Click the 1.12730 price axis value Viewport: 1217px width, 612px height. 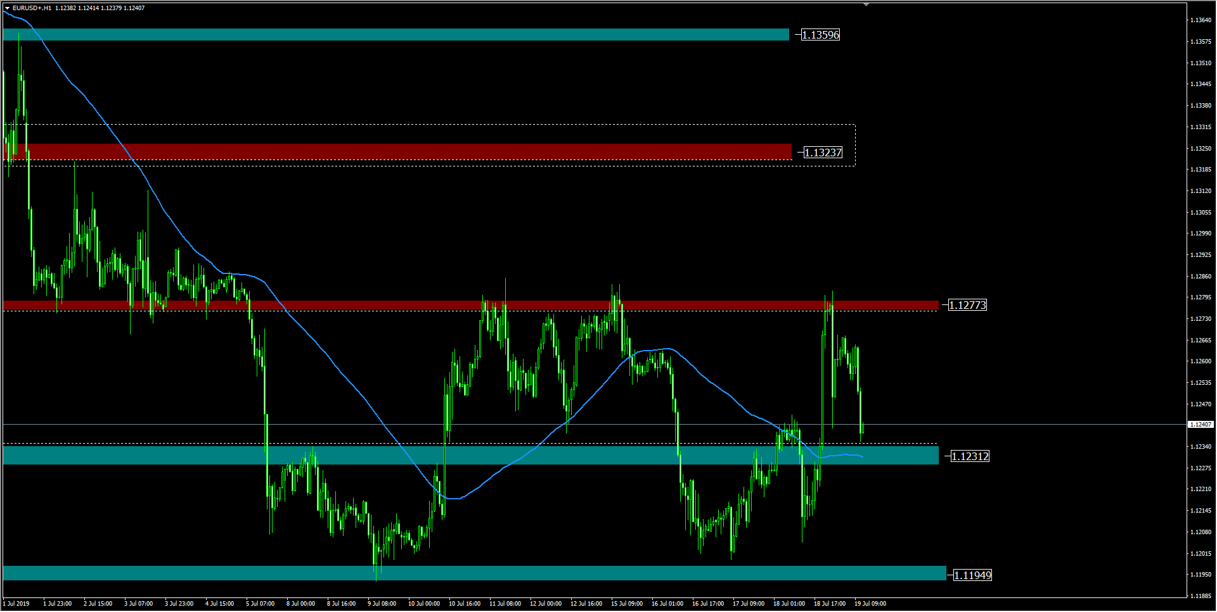tap(1201, 319)
